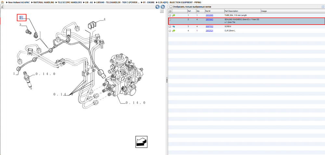Add the TUBE part to the list
The image size is (325, 155).
click(x=170, y=15)
